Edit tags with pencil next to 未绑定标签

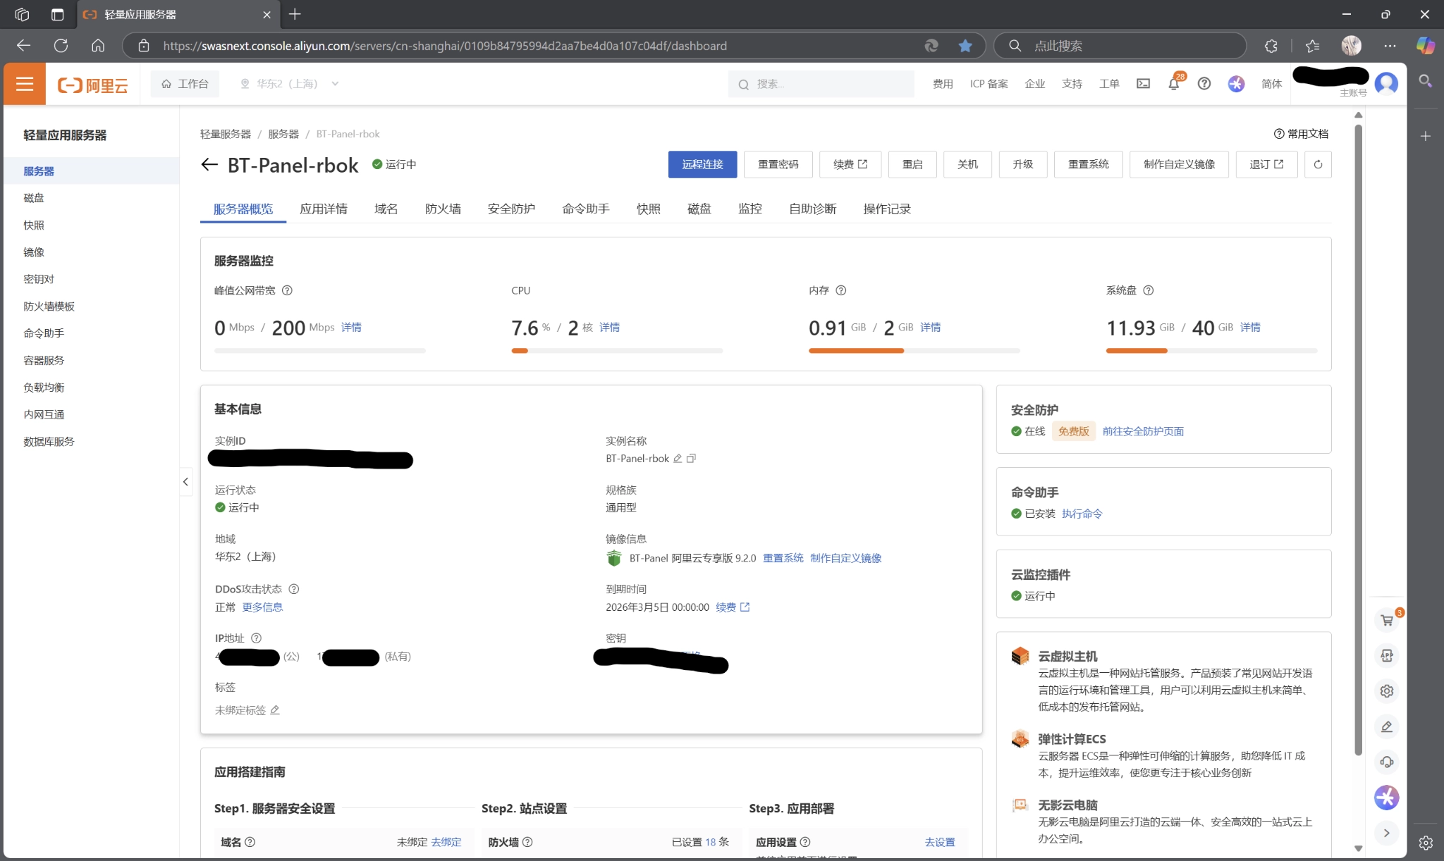click(x=275, y=710)
